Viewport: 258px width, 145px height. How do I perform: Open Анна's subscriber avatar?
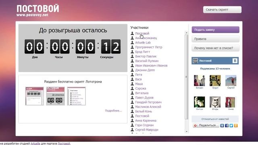[231, 102]
